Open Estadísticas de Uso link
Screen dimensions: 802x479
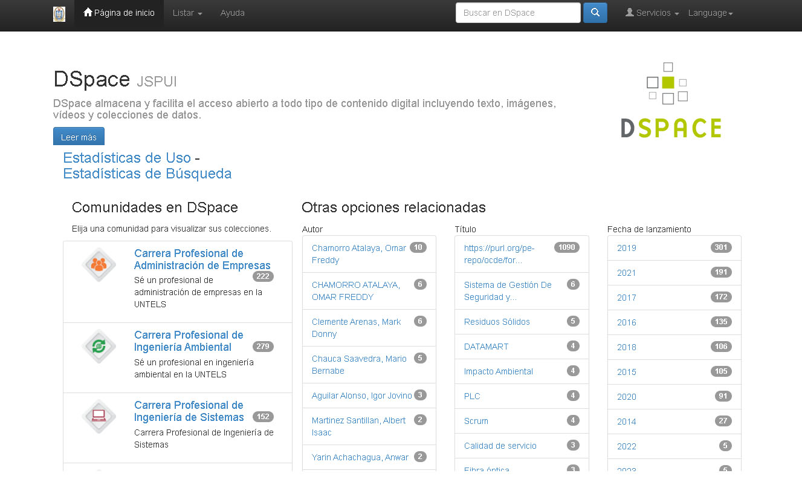127,158
